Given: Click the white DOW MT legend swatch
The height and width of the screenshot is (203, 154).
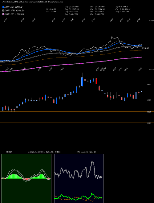Looking at the screenshot, I should pos(3,11).
